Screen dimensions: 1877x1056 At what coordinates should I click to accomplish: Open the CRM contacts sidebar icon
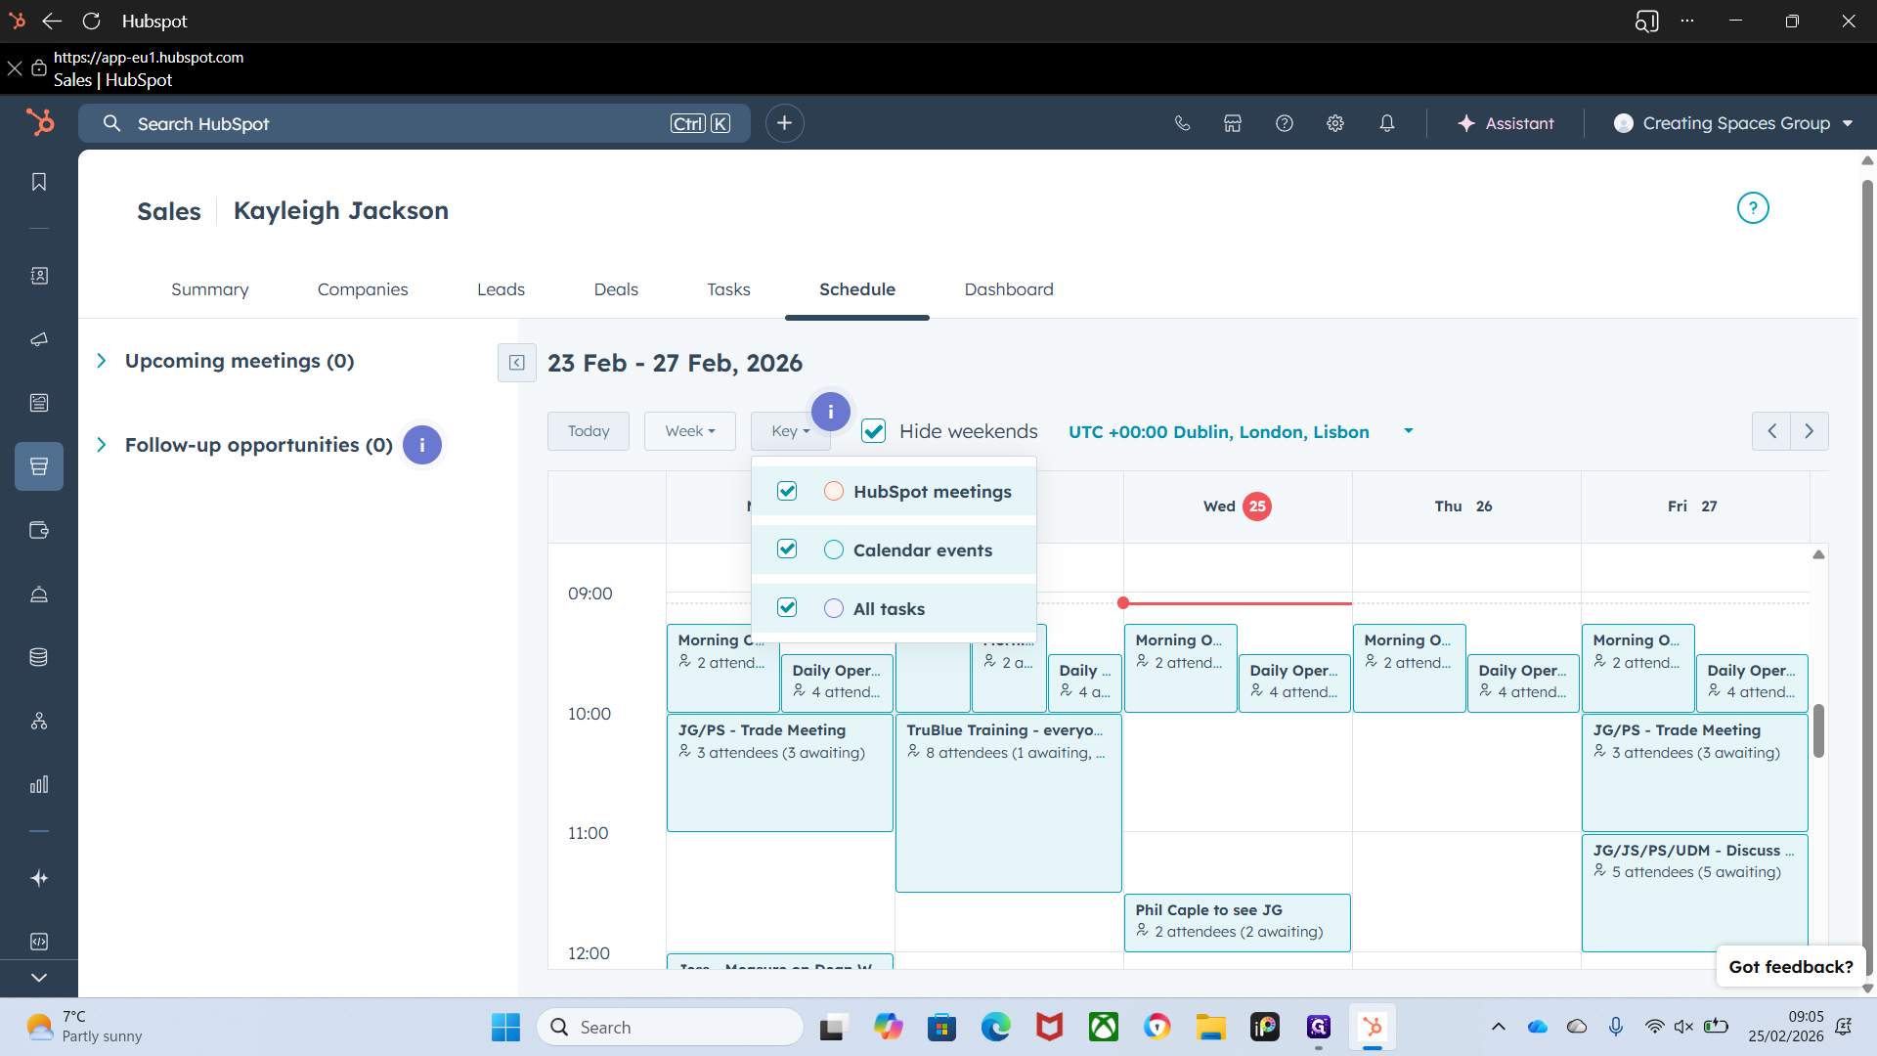39,276
